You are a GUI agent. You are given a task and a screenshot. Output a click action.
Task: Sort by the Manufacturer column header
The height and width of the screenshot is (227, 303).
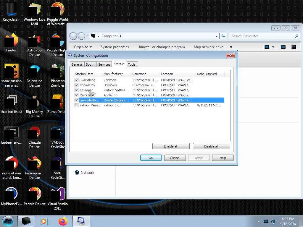[x=116, y=74]
